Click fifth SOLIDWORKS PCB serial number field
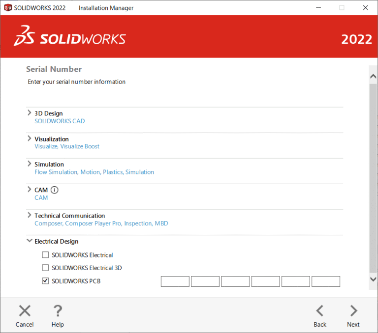Viewport: 378px width, 333px height. tap(295, 281)
